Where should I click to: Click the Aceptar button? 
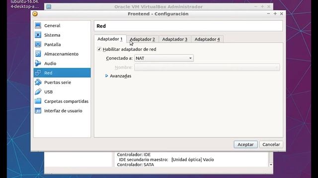click(x=245, y=144)
